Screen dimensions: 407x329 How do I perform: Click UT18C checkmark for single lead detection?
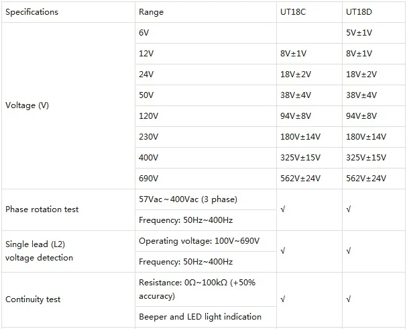[282, 251]
